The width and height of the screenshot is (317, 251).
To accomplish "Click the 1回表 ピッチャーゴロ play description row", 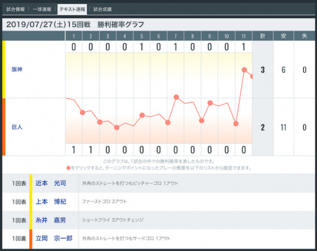I will [158, 183].
